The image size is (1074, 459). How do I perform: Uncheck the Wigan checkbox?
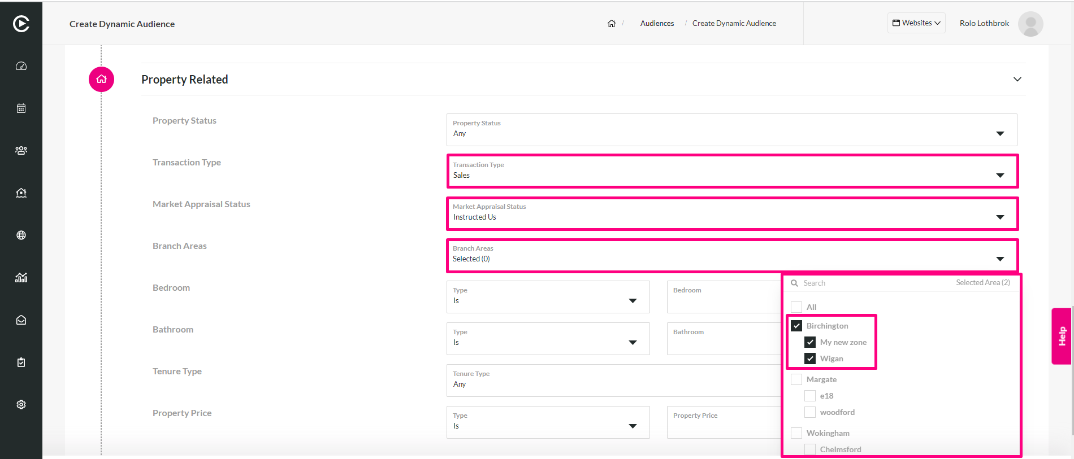[810, 359]
